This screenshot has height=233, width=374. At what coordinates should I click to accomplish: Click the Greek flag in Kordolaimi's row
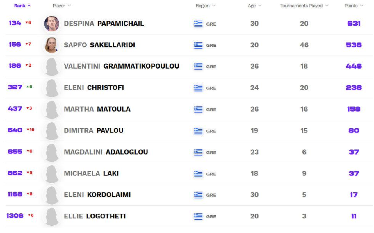tap(198, 195)
